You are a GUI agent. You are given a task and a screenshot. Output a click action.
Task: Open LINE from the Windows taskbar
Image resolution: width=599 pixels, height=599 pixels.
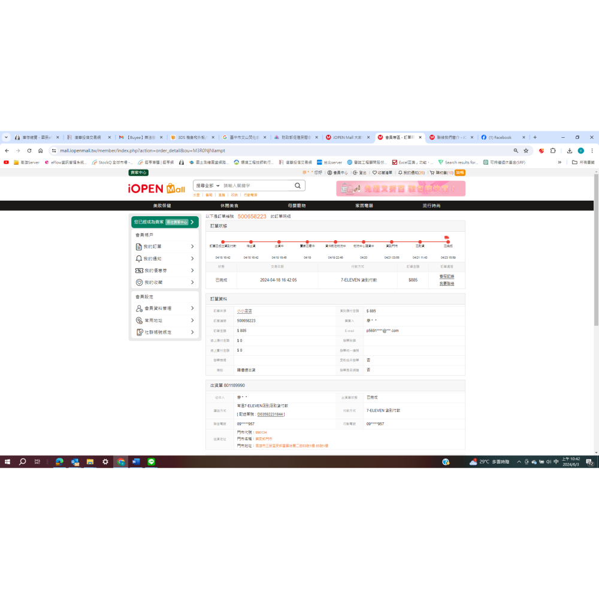coord(152,462)
